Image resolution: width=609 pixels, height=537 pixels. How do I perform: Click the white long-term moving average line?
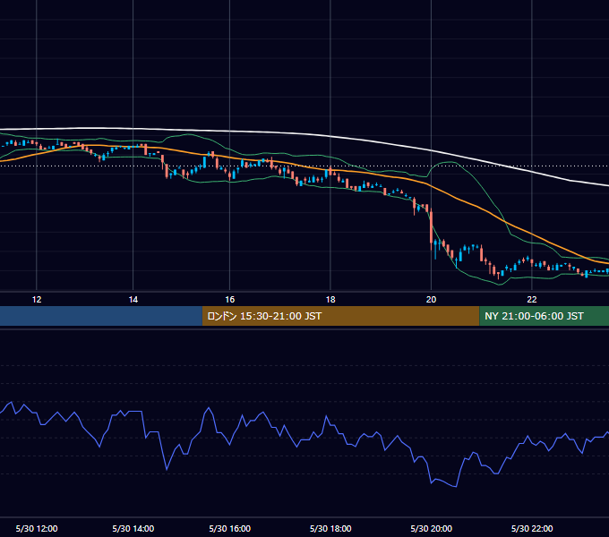pyautogui.click(x=330, y=136)
